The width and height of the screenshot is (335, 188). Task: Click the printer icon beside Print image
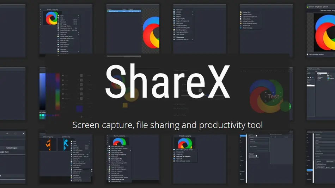click(x=109, y=157)
